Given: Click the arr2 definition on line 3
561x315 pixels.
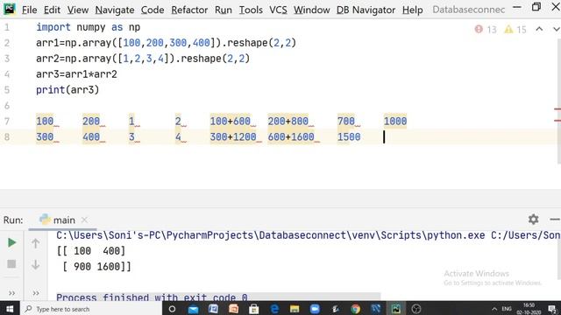Looking at the screenshot, I should click(x=143, y=59).
